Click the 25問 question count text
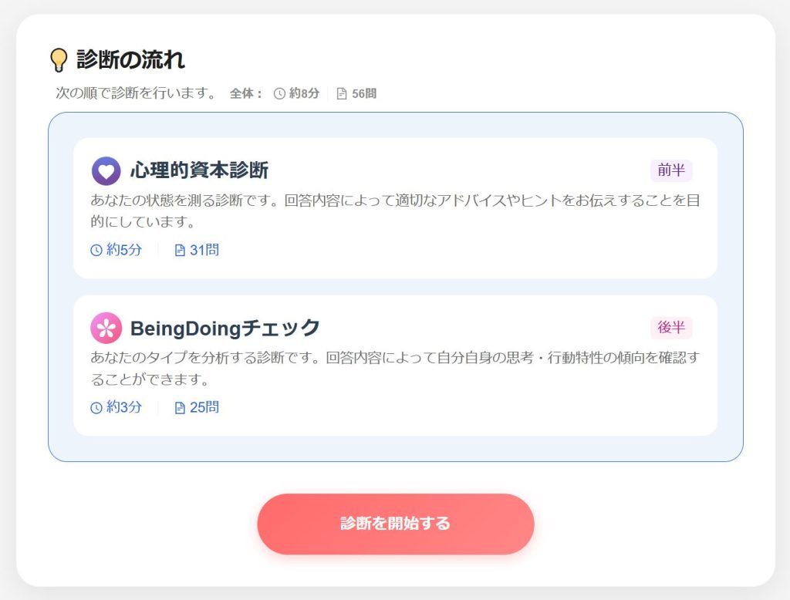The height and width of the screenshot is (600, 790). 204,407
